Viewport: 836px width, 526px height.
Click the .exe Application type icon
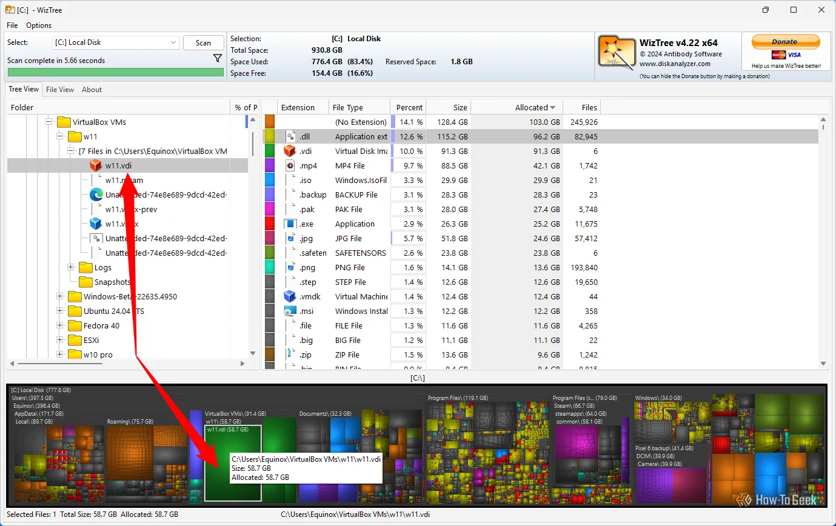click(290, 224)
